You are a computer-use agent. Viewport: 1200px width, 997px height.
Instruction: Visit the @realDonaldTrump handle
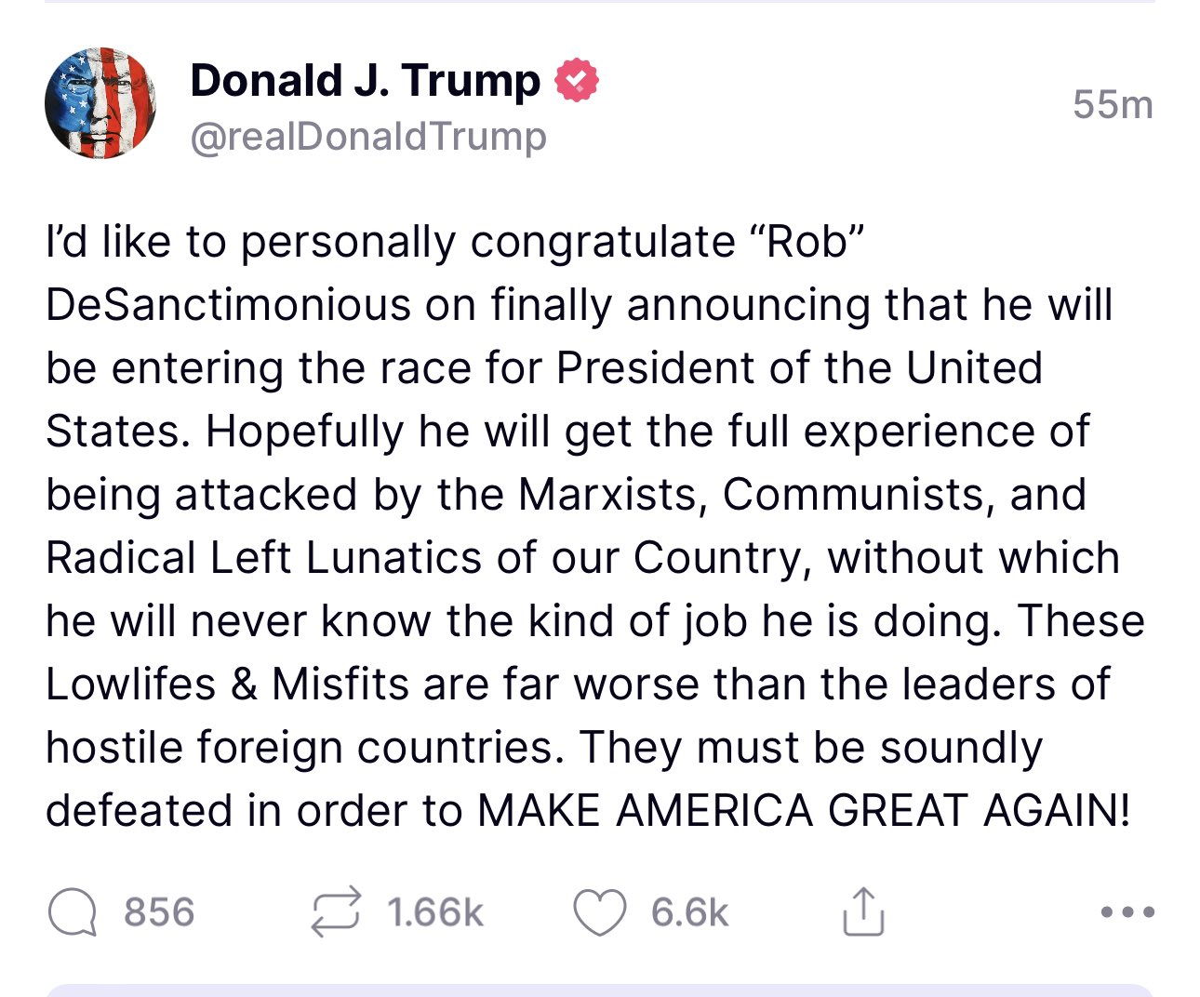pyautogui.click(x=368, y=137)
